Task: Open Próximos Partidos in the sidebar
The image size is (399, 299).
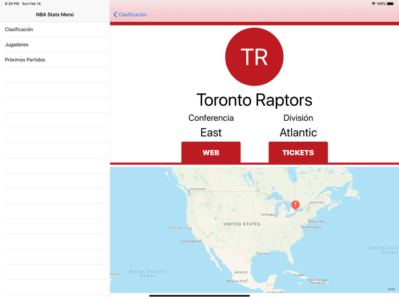Action: click(x=55, y=60)
